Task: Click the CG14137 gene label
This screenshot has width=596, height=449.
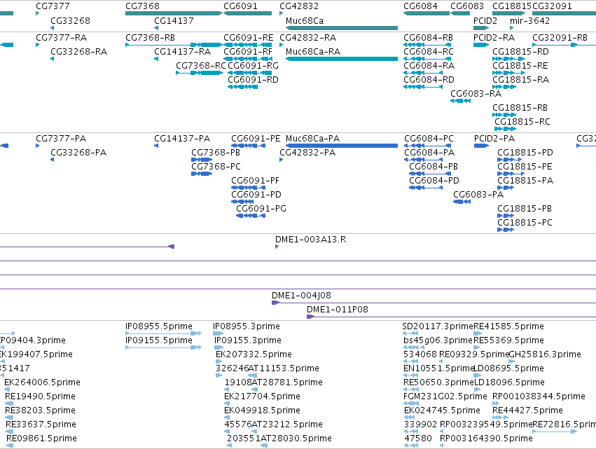Action: point(174,20)
